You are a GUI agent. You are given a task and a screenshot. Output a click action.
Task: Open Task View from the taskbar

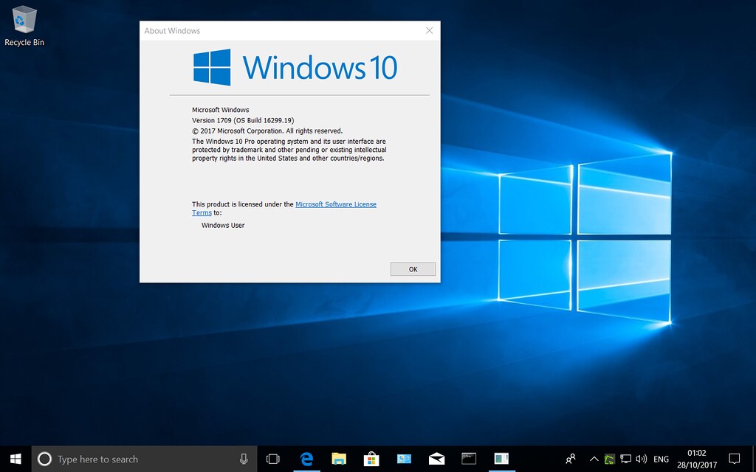coord(273,459)
